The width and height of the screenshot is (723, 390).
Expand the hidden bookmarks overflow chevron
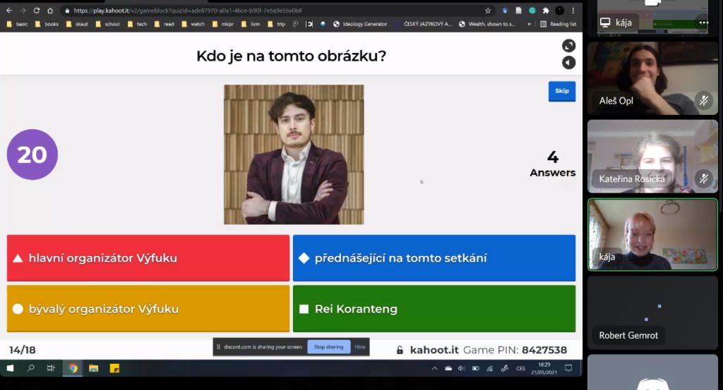529,24
